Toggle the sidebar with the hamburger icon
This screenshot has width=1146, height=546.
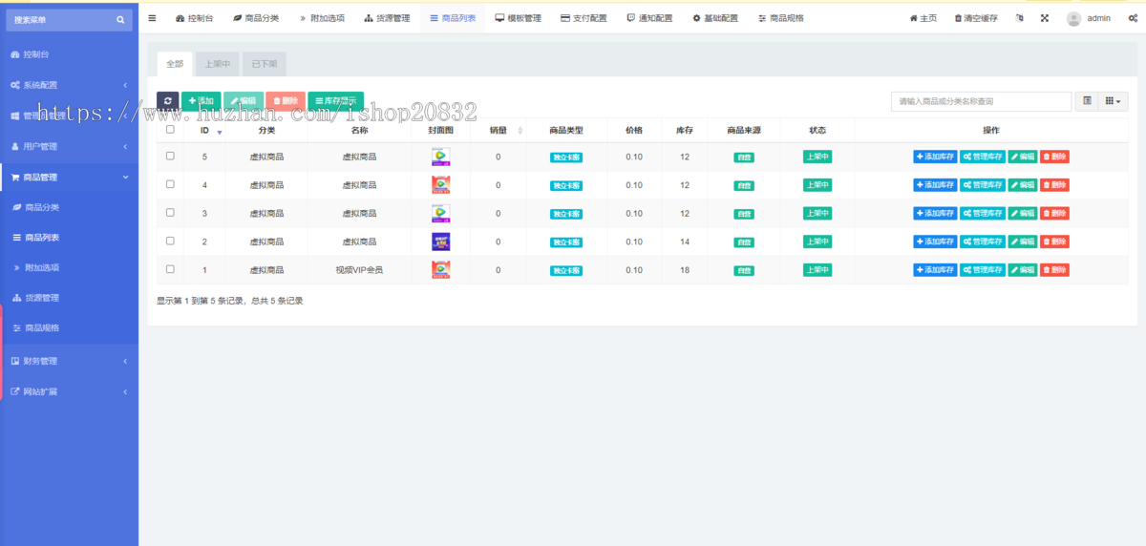(x=152, y=18)
